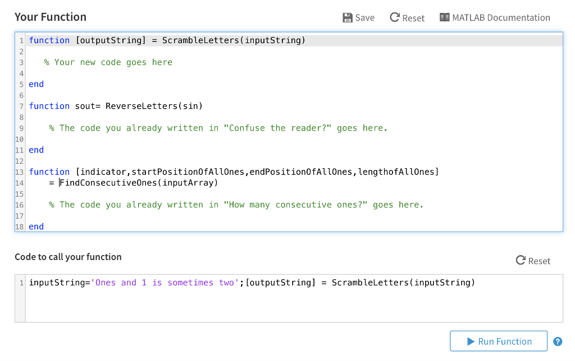Place cursor on the ScrambleLetters function declaration
The image size is (575, 361).
168,40
